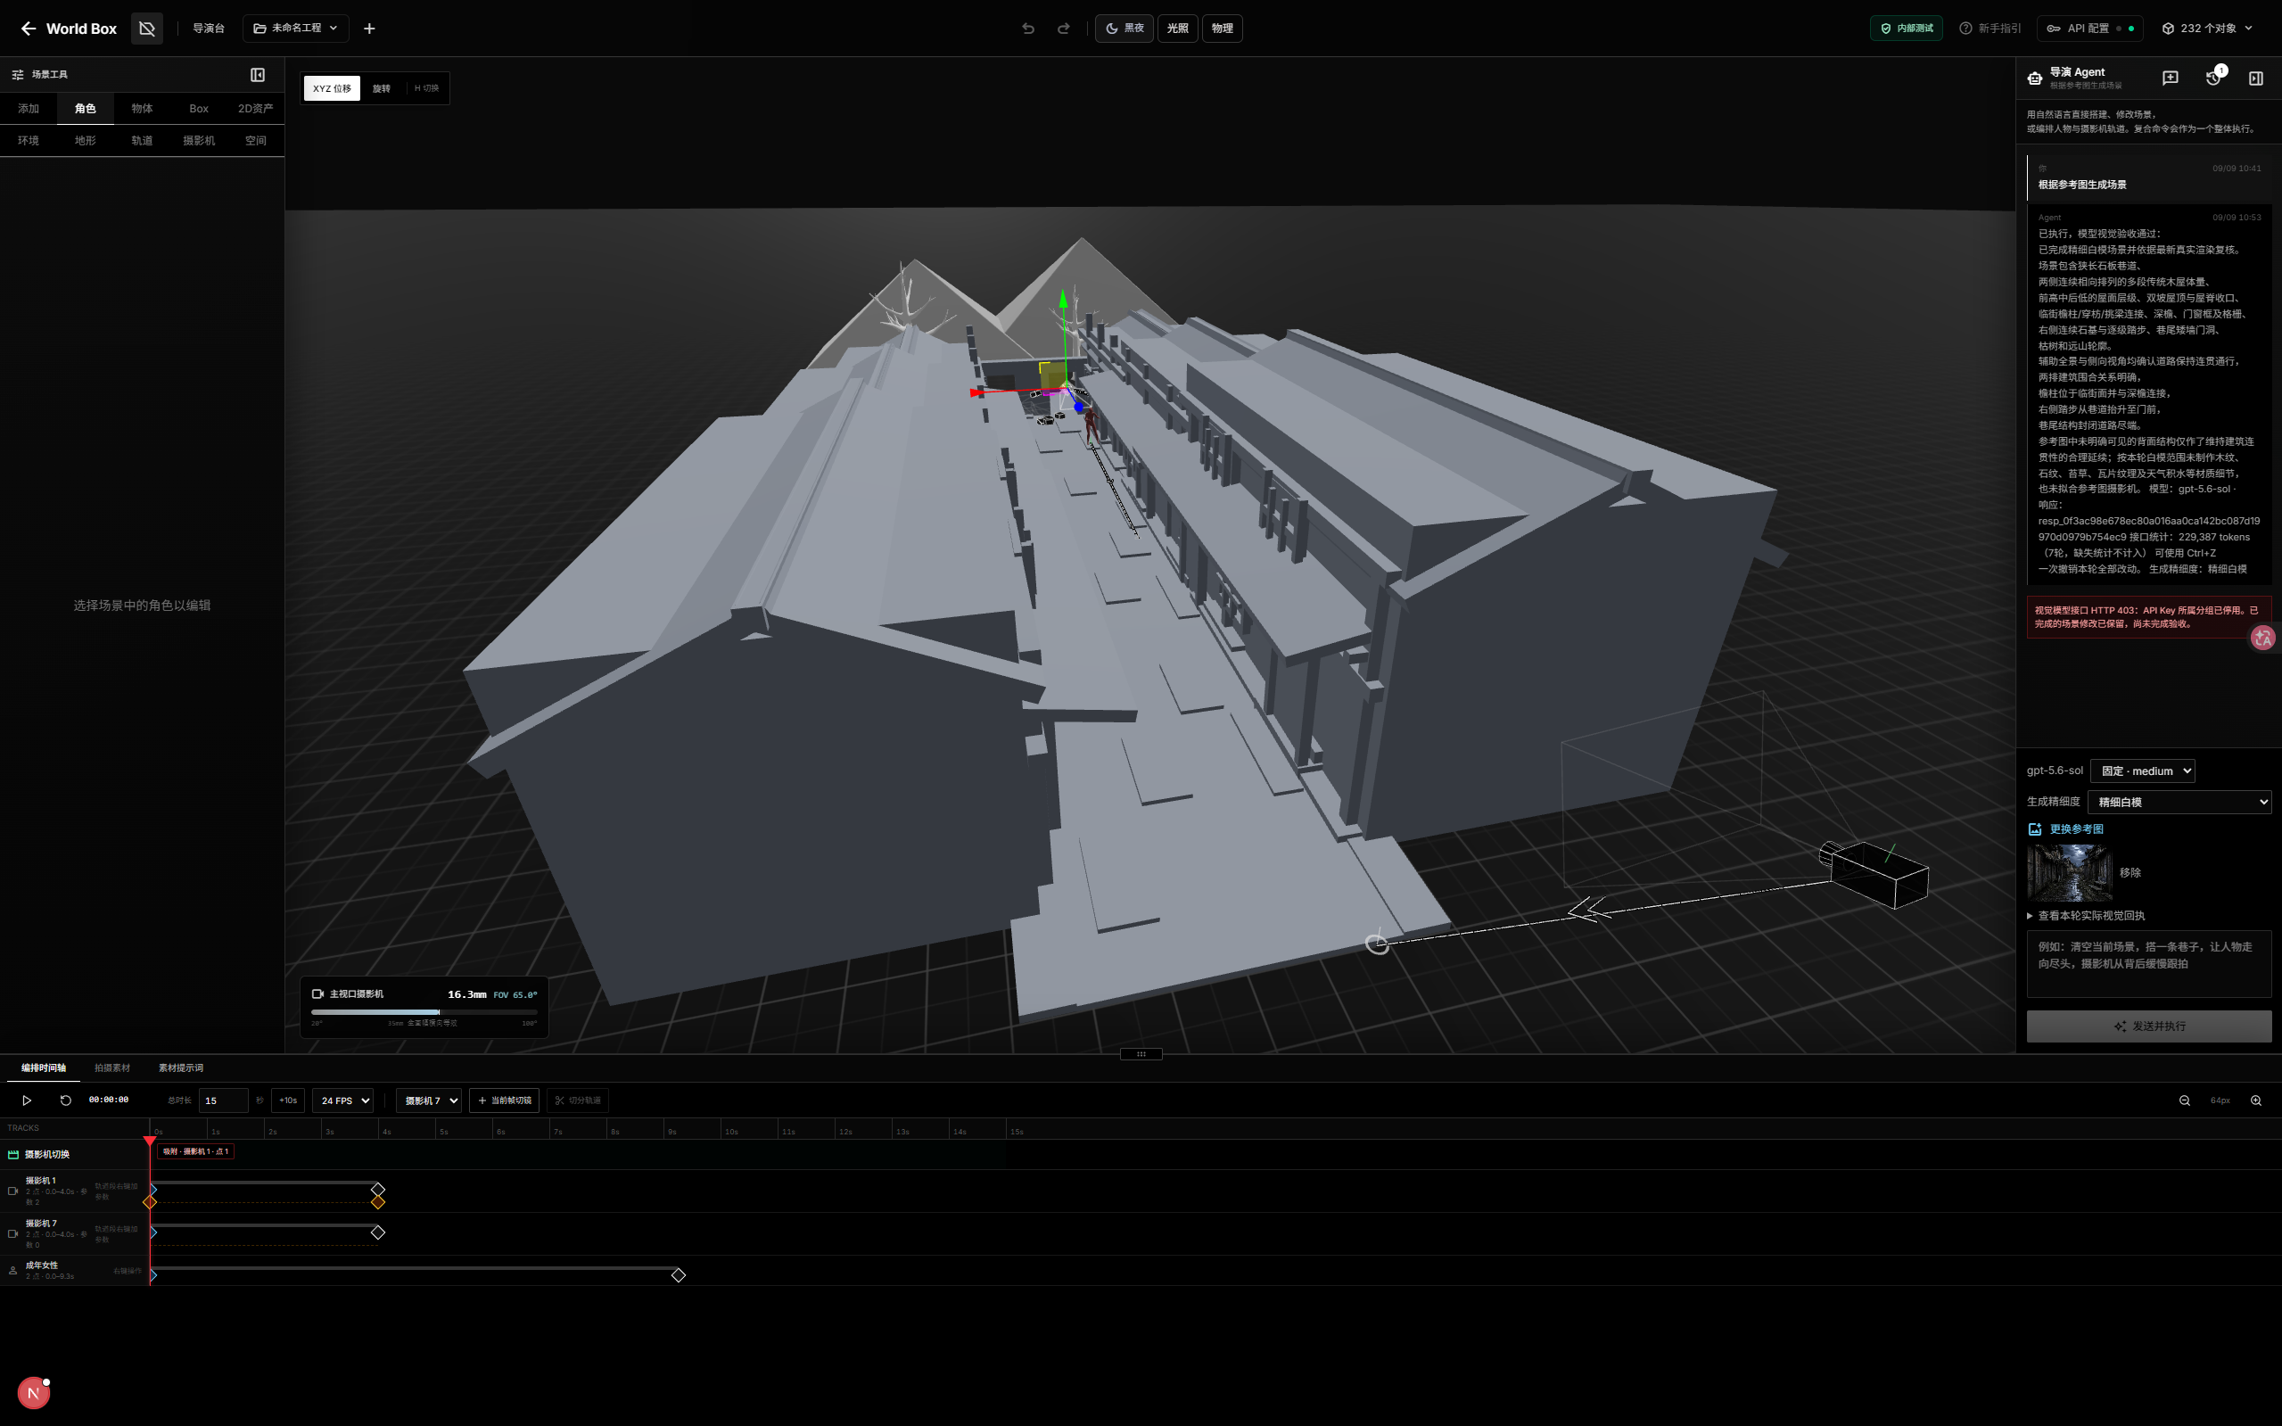Open the 摄影机 7 camera selector dropdown
The width and height of the screenshot is (2282, 1426).
tap(429, 1100)
